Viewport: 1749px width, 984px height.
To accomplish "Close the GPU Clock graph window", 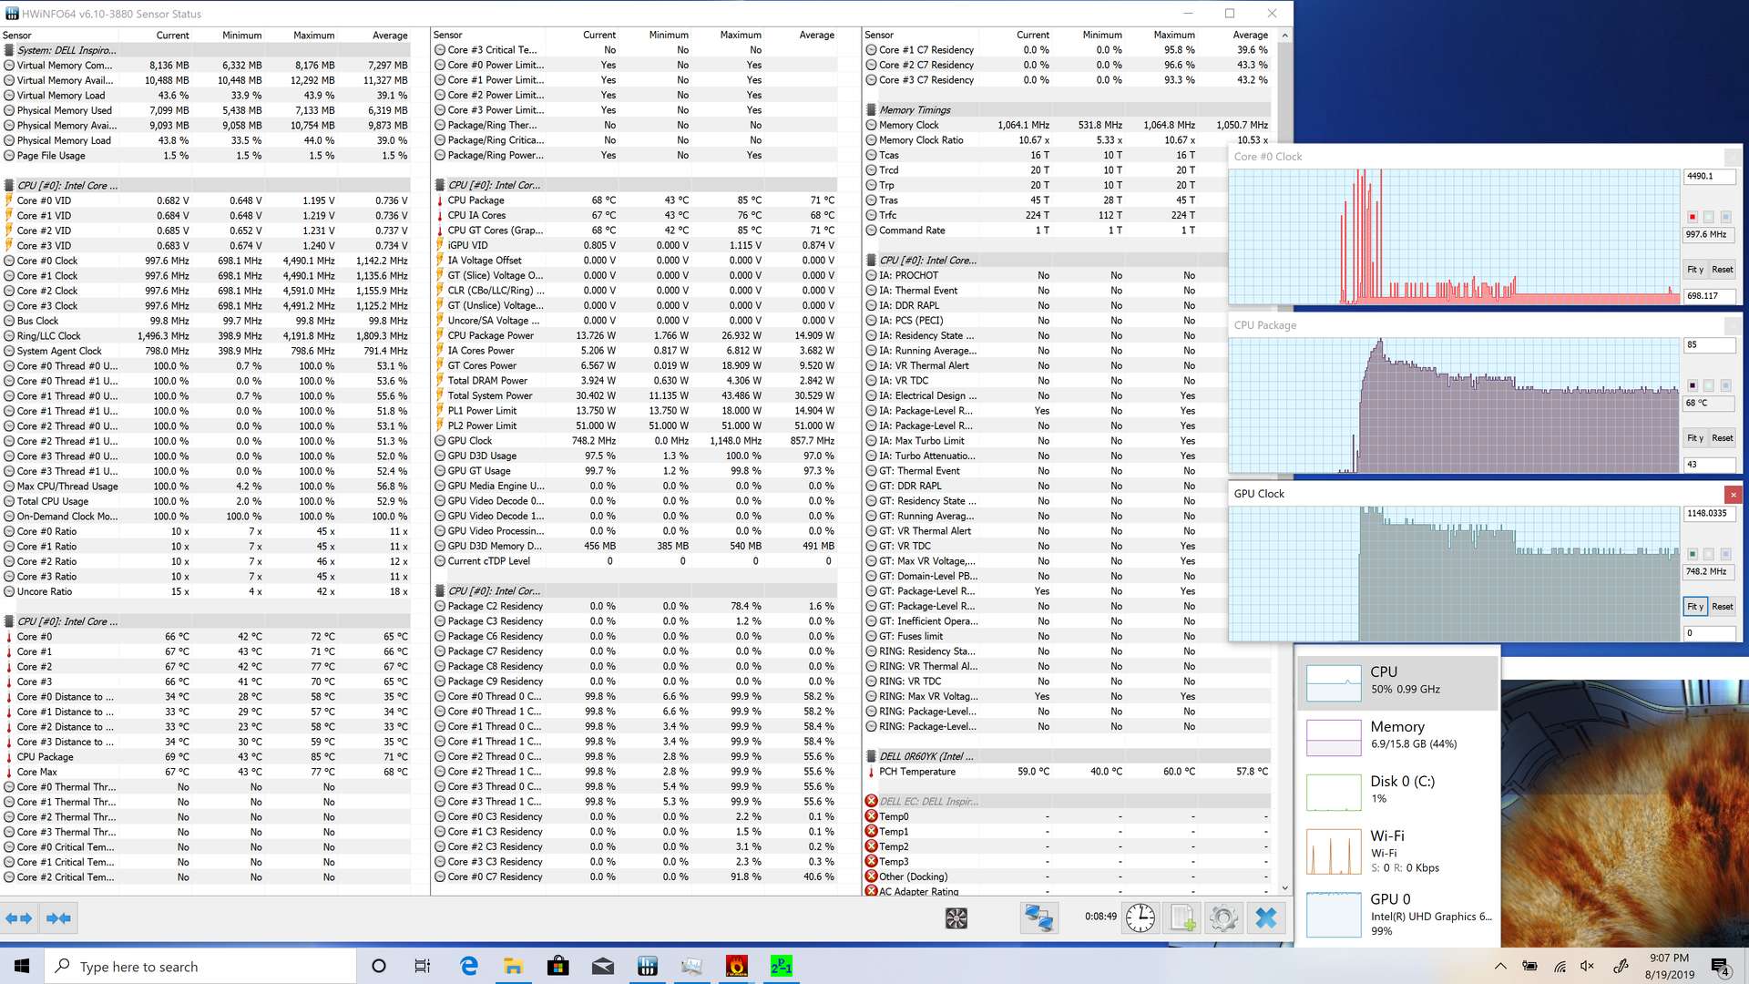I will [1733, 494].
